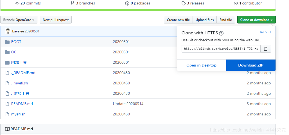Copy the clone URL with the clipboard icon
Viewport: 289px width, 135px height.
[266, 49]
